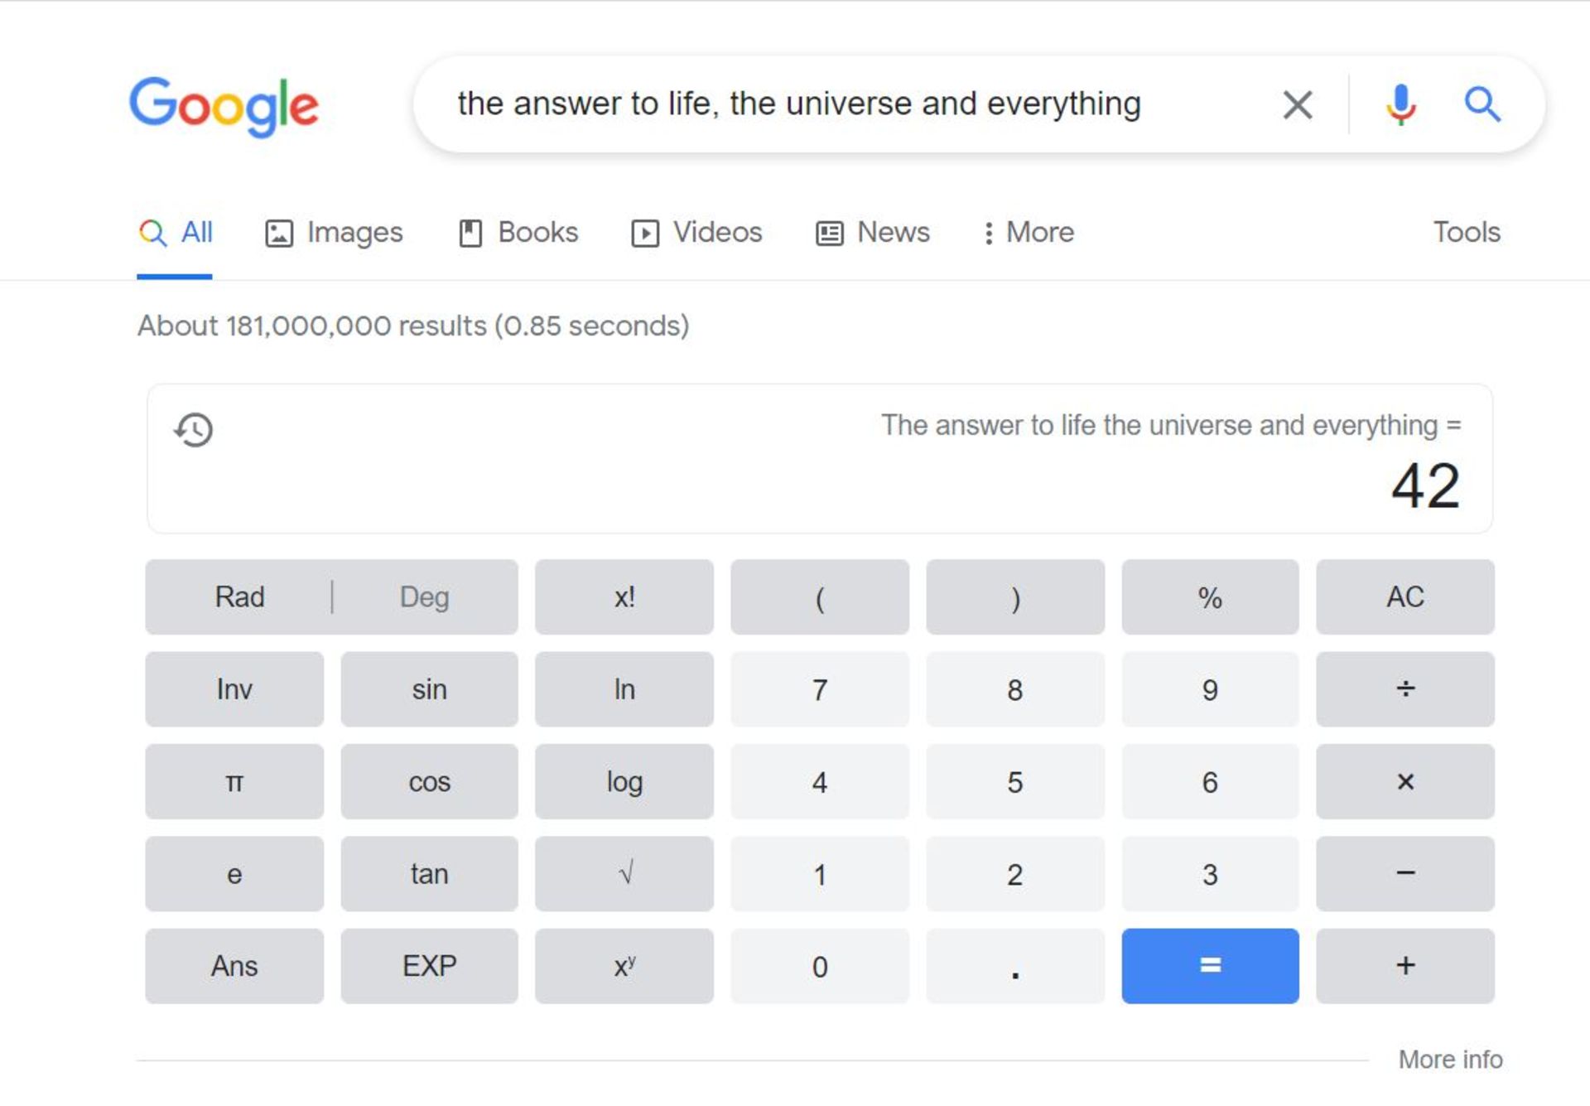Toggle the Inv inverse functions key
Screen dimensions: 1590x1106
[x=234, y=689]
